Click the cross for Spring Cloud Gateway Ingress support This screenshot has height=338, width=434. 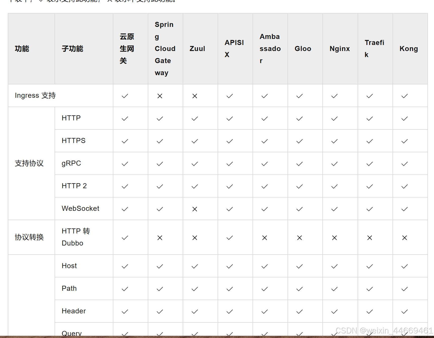160,96
